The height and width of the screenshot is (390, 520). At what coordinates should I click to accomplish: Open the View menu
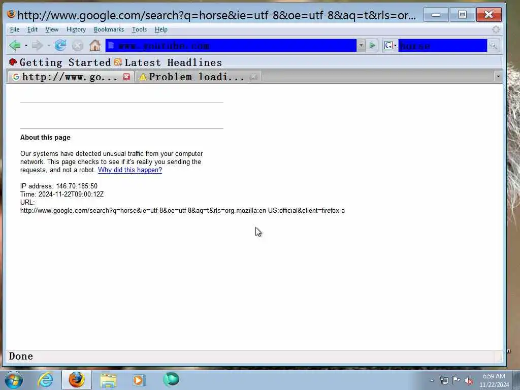52,29
